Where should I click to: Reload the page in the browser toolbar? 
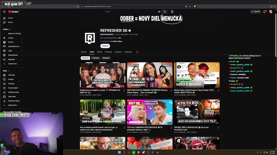pyautogui.click(x=8, y=6)
